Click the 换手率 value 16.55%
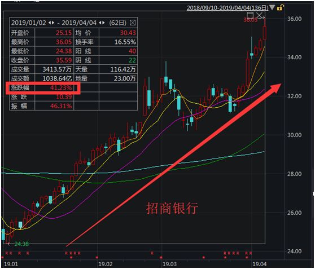The image size is (315, 269). point(125,42)
